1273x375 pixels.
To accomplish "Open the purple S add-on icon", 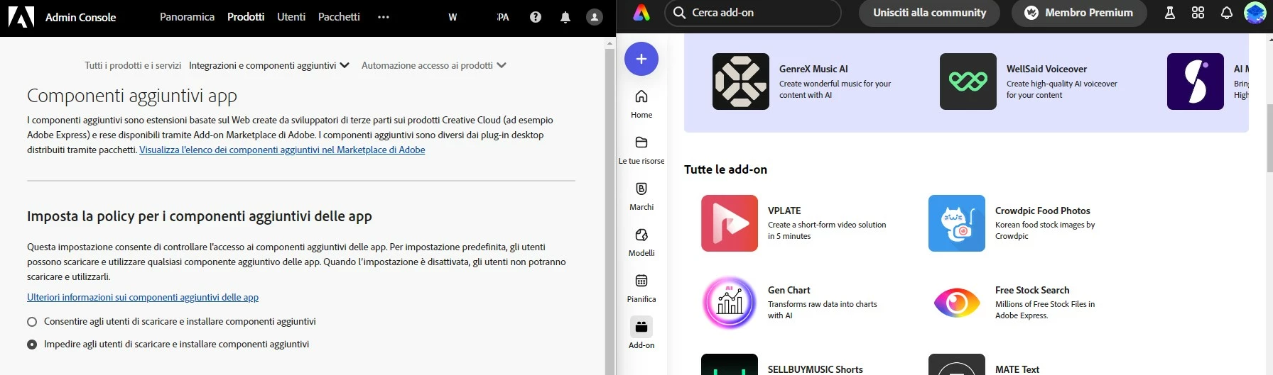I will [1196, 82].
